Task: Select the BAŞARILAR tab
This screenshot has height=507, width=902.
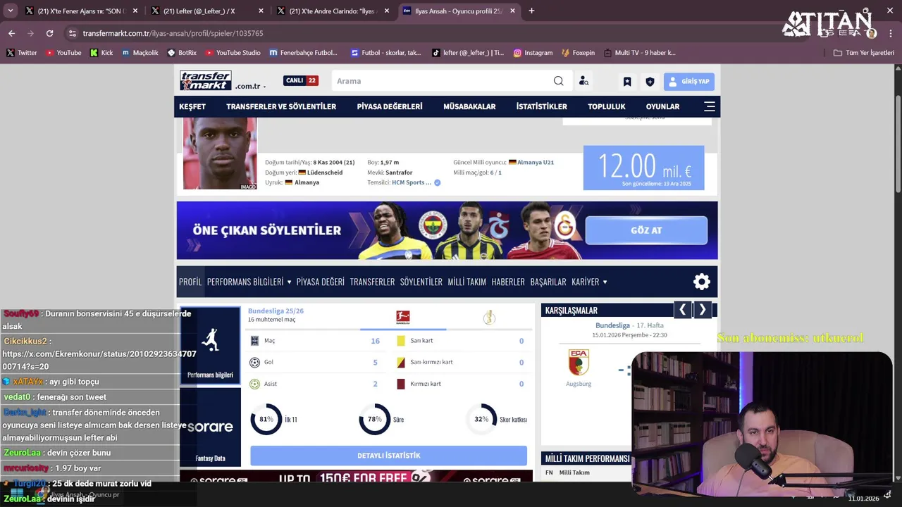Action: point(548,282)
